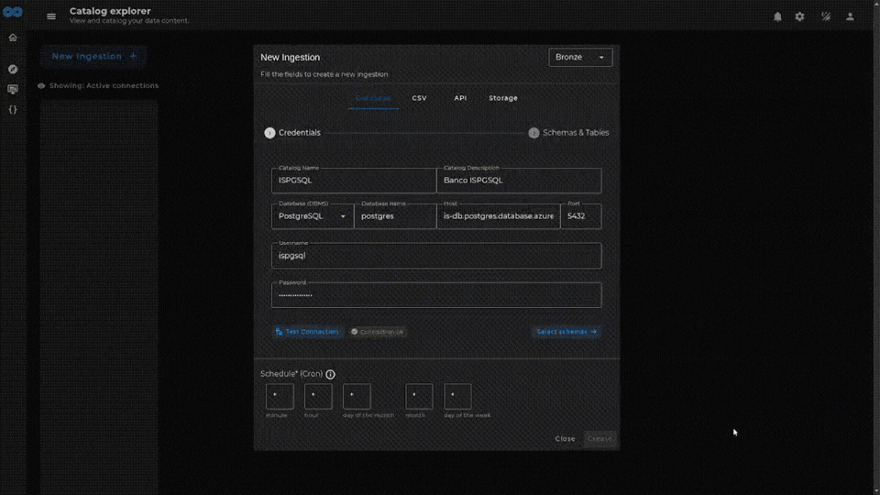The image size is (880, 495).
Task: Open the user account profile icon
Action: point(850,16)
